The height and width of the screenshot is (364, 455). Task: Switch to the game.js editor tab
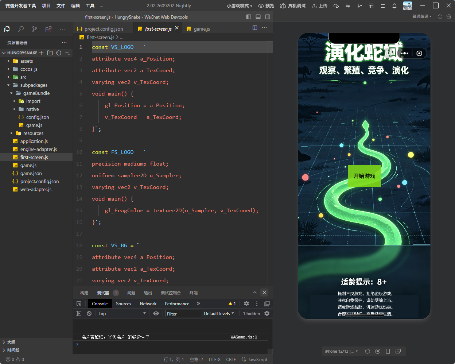(202, 29)
